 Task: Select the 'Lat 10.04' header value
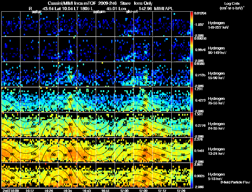coord(64,9)
